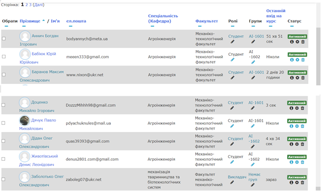Image resolution: width=321 pixels, height=191 pixels.
Task: Show enrolment info icon for Доценко Михайло
Action: pos(291,108)
